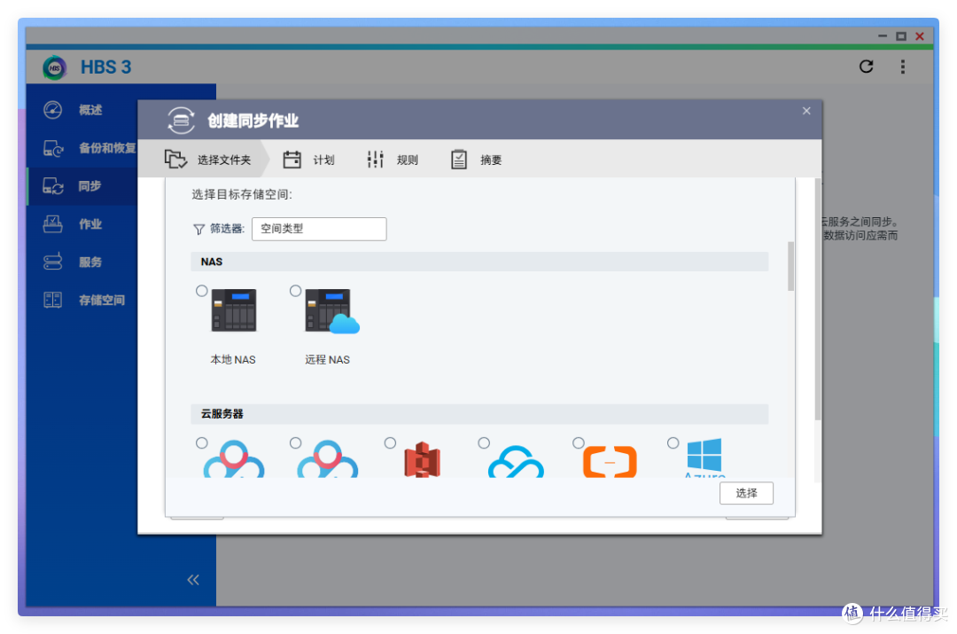
Task: Click the 选择 button
Action: point(746,494)
